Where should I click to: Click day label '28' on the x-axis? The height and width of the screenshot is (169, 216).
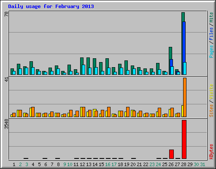tap(184, 164)
